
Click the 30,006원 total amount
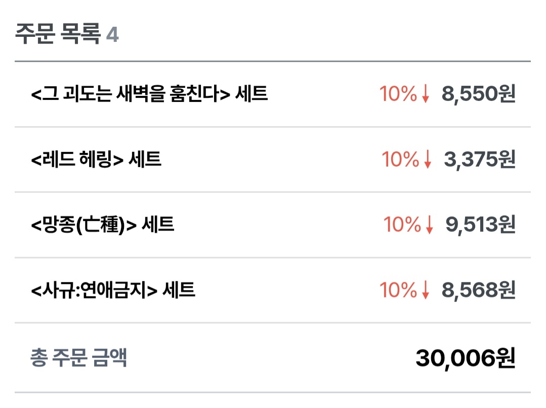pos(465,358)
